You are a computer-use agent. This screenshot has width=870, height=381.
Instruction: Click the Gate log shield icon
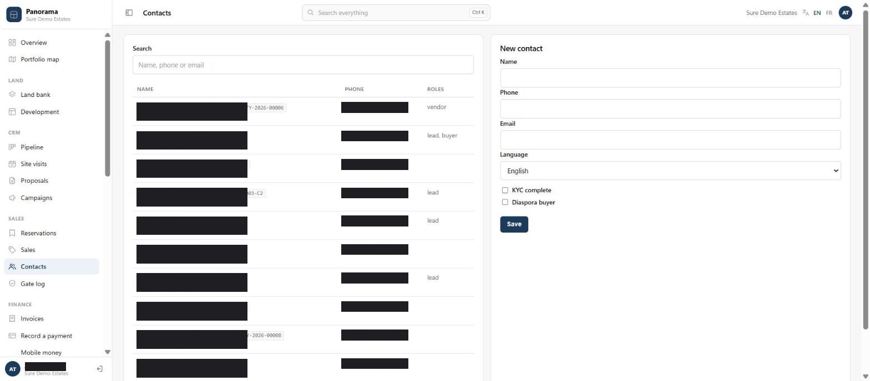click(x=12, y=284)
